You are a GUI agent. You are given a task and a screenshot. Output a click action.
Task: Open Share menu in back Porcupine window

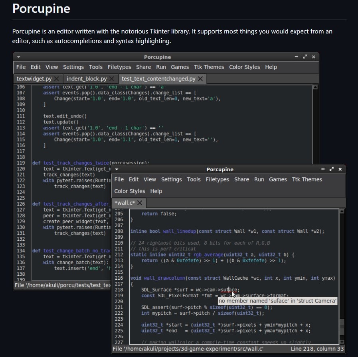(144, 67)
